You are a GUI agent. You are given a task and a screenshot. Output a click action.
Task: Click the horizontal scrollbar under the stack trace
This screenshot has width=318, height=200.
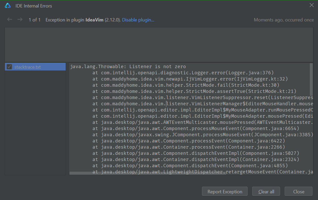coord(148,173)
